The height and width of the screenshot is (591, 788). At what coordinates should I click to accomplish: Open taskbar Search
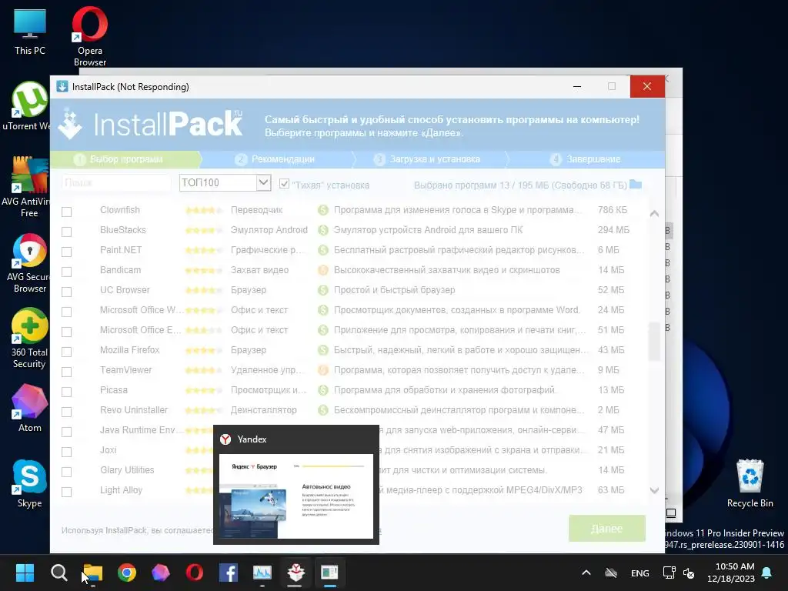[58, 573]
